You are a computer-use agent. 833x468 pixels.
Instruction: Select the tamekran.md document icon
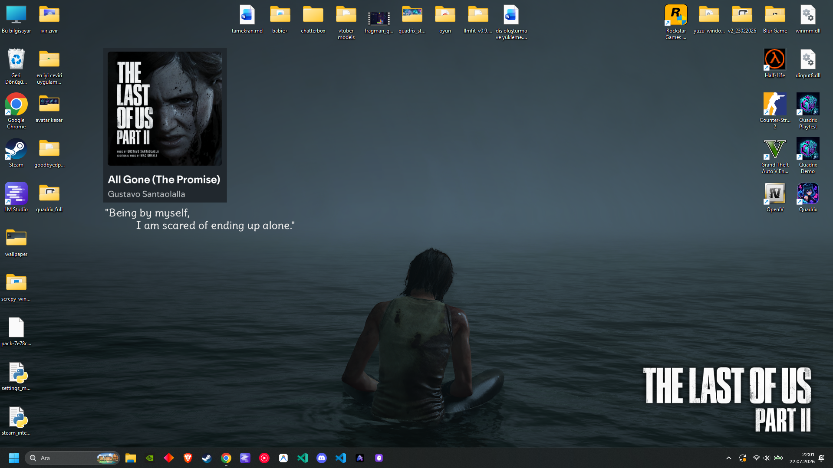(247, 19)
